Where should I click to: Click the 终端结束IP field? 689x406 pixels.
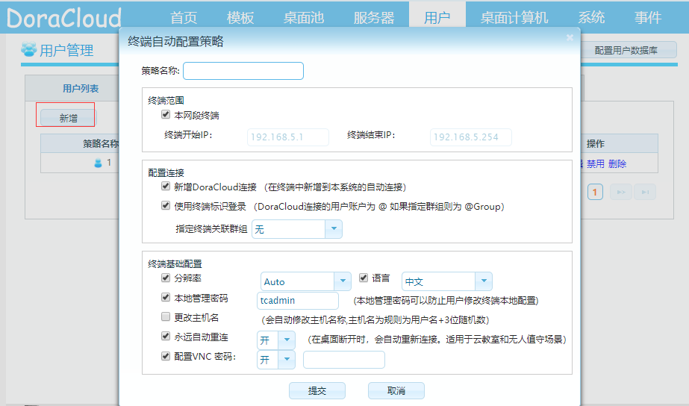470,137
